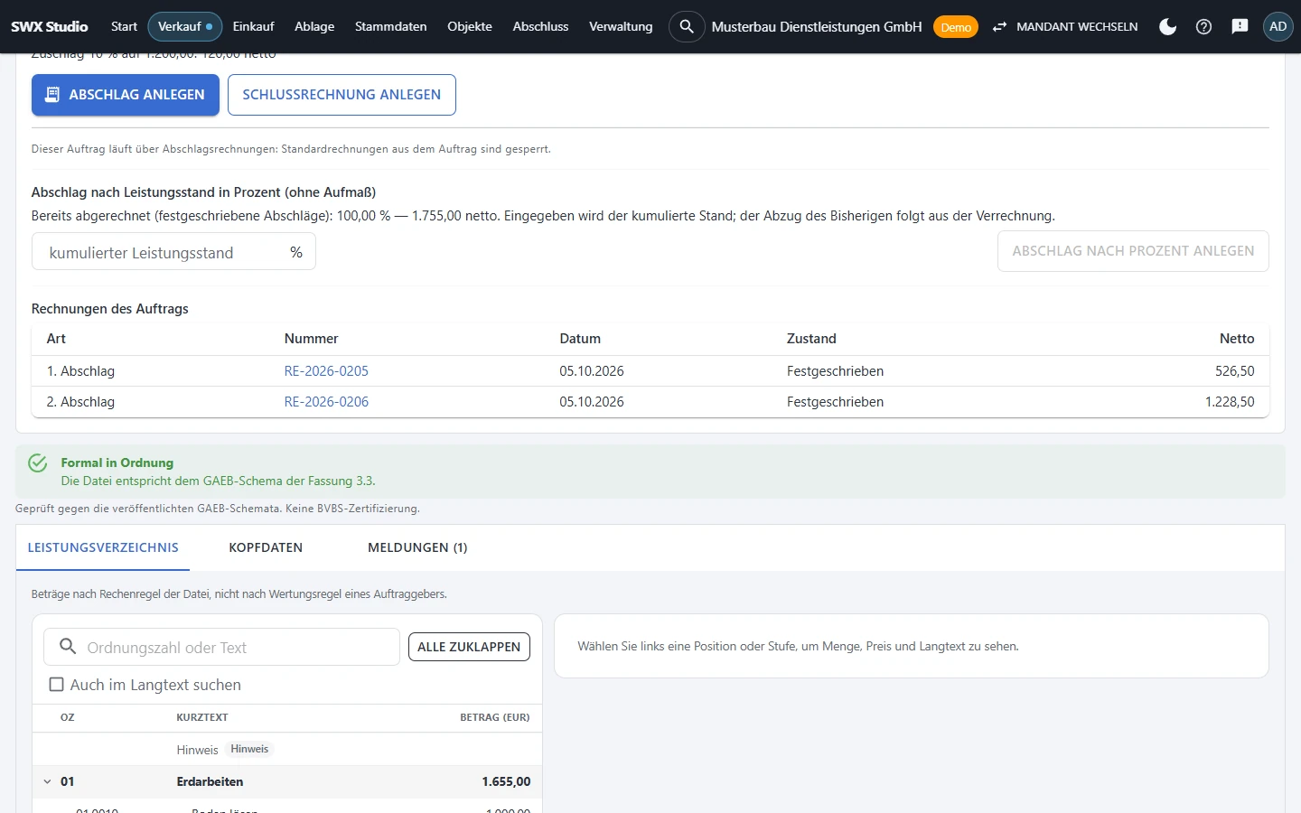
Task: Click Abschlag nach Prozent anlegen button
Action: (1133, 251)
